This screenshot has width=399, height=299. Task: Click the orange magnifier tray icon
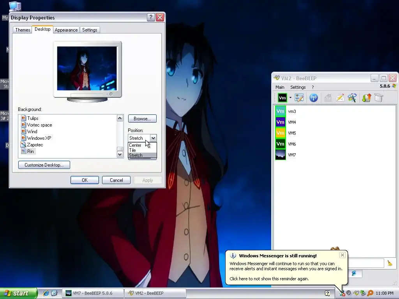click(x=370, y=293)
